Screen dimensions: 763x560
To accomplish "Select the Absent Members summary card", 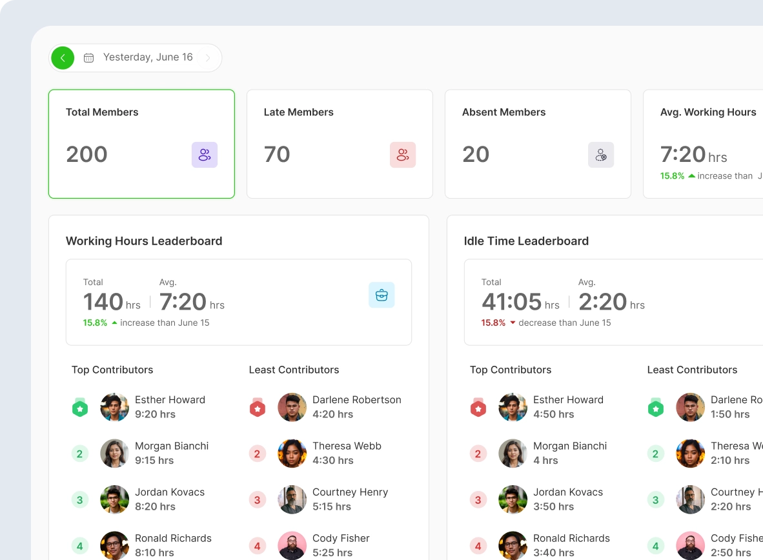I will click(538, 144).
